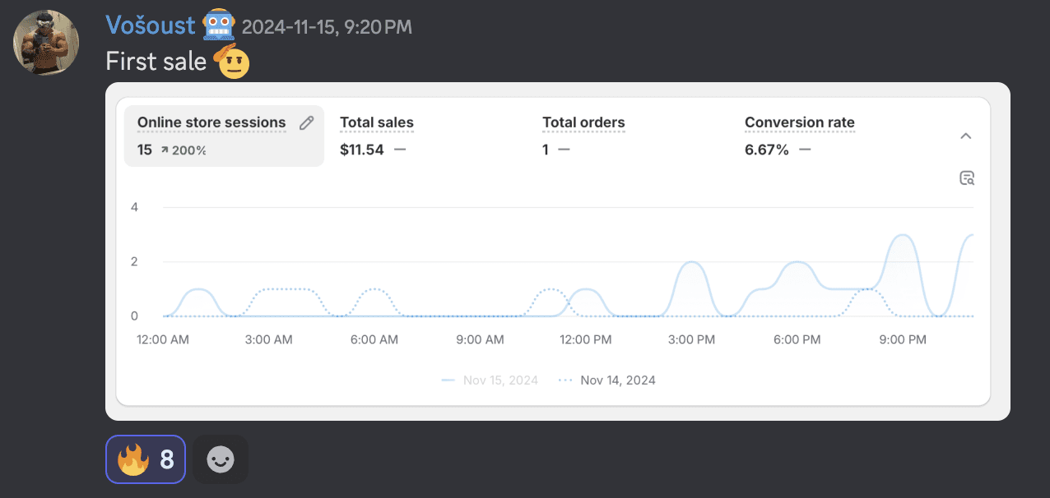The image size is (1050, 498).
Task: Collapse the metrics panel with the chevron
Action: tap(967, 136)
